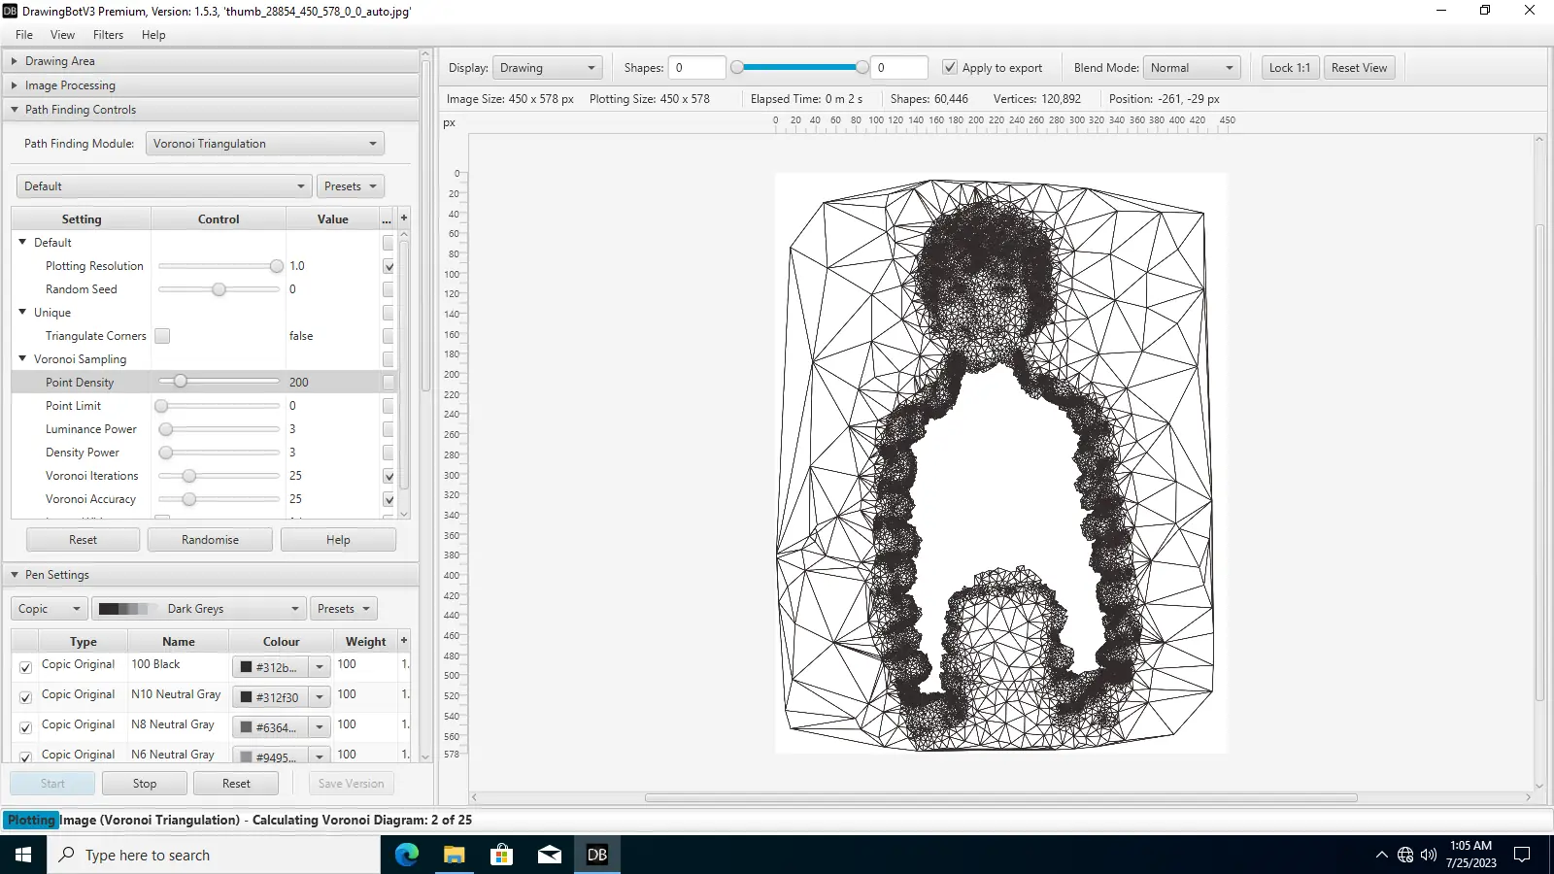The height and width of the screenshot is (874, 1554).
Task: Click the first Shapes number input field
Action: pyautogui.click(x=696, y=68)
